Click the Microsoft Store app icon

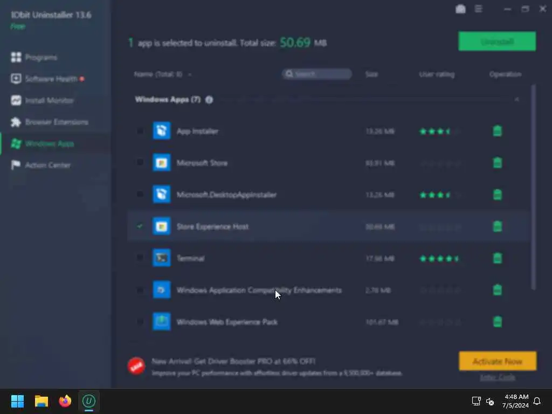162,163
